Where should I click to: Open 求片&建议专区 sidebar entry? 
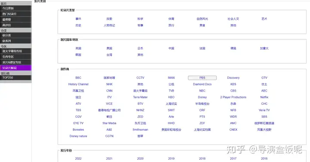pyautogui.click(x=15, y=62)
